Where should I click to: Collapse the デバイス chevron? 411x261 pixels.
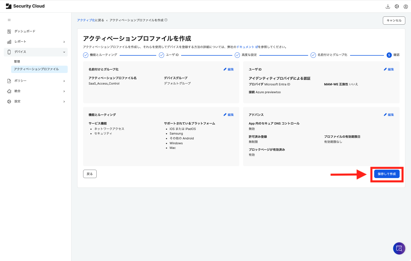[x=64, y=52]
